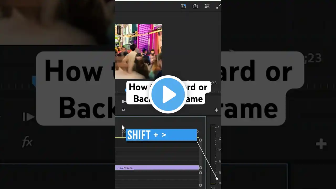The height and width of the screenshot is (189, 336).
Task: Open the Workspaces panel icon
Action: (x=183, y=6)
